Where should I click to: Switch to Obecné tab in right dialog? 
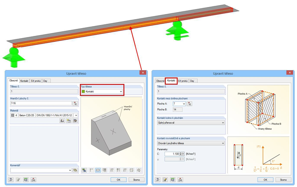(x=161, y=81)
